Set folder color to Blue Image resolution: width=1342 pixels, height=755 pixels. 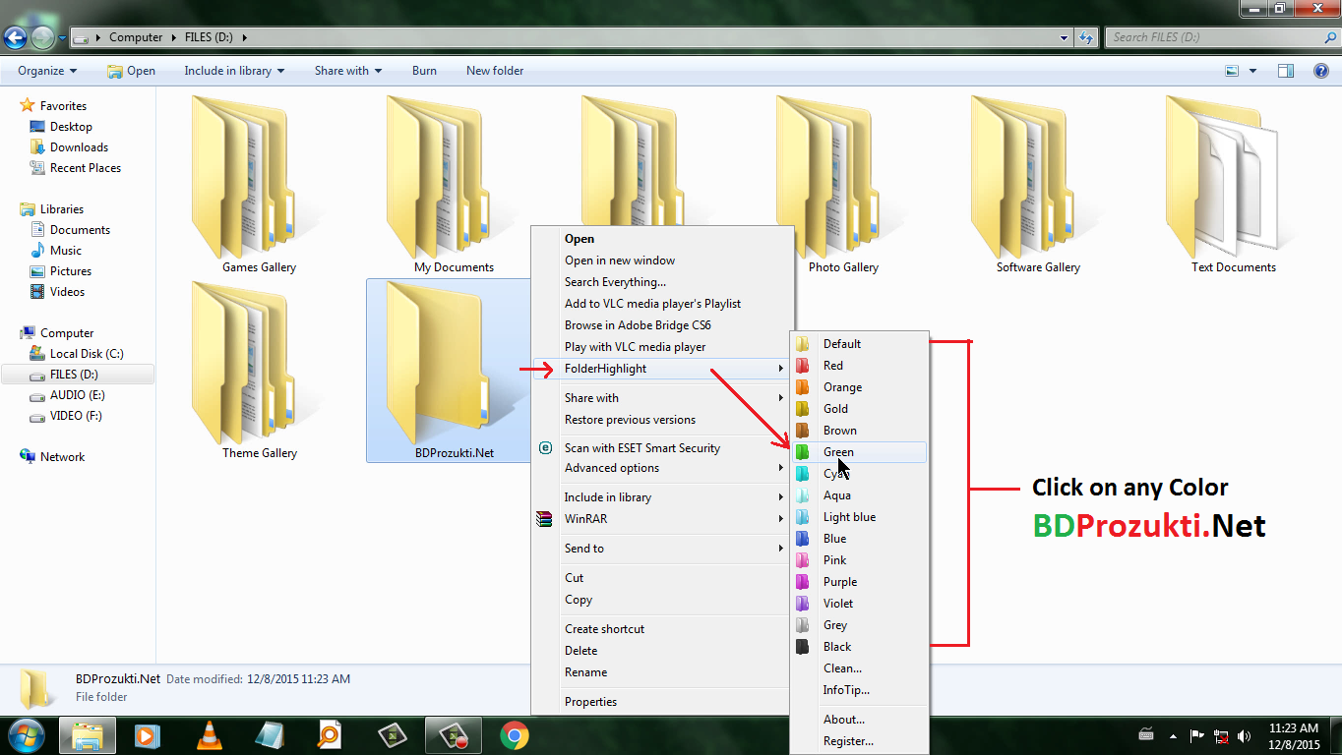[x=859, y=539]
